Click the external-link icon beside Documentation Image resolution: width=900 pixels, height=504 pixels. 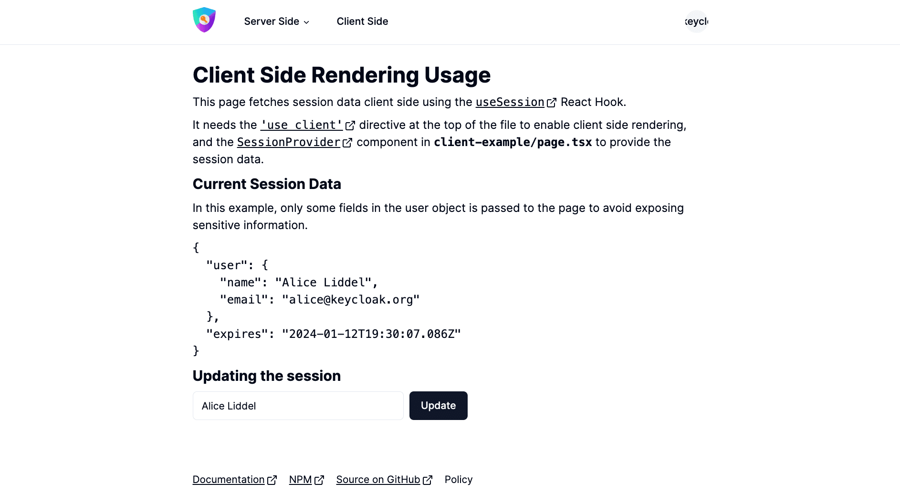coord(272,480)
